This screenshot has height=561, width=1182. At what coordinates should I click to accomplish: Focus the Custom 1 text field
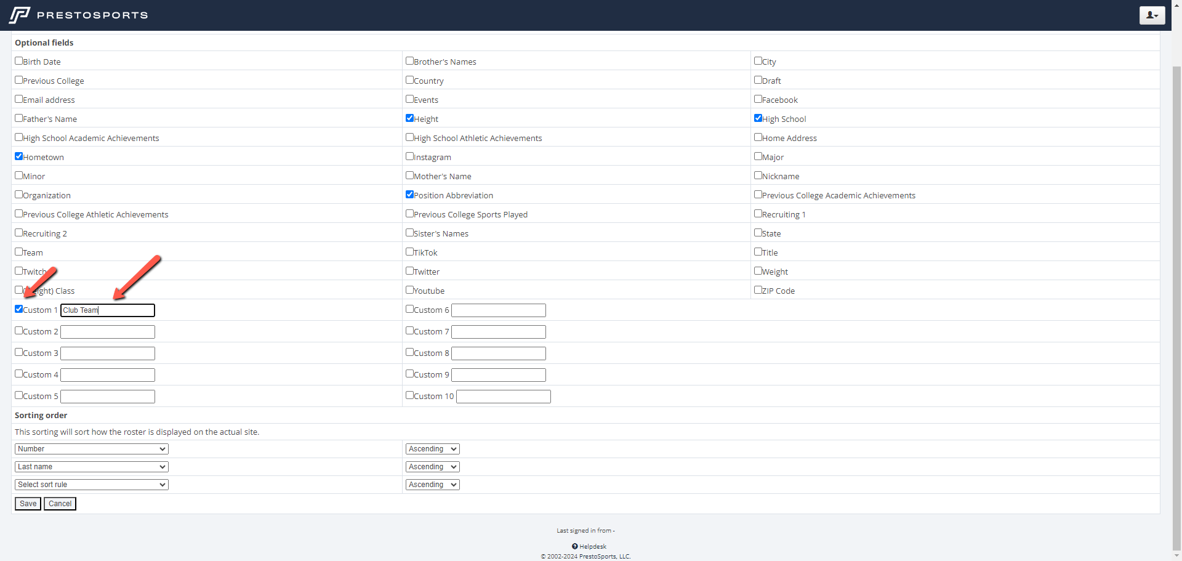pyautogui.click(x=108, y=310)
